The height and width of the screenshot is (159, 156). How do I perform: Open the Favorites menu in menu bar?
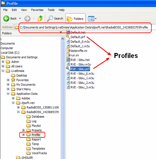[x=37, y=10]
